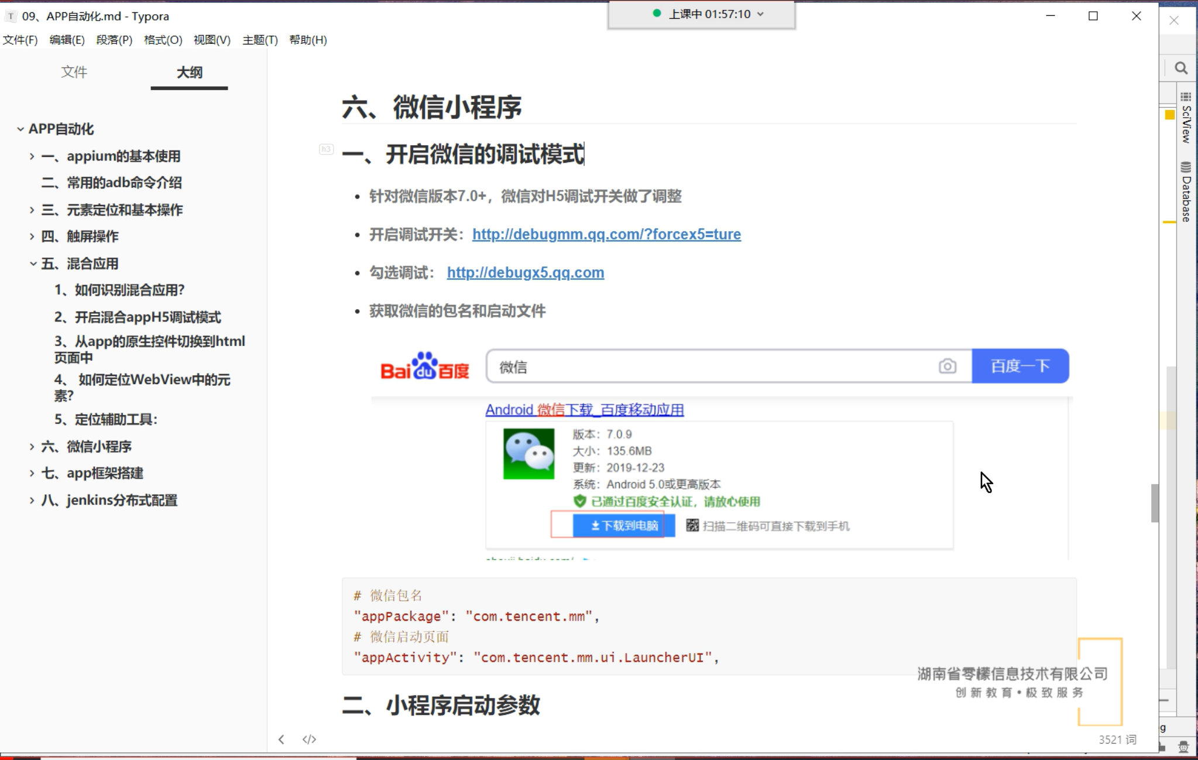The image size is (1198, 760).
Task: Click the 3521 词 word count
Action: pos(1117,740)
